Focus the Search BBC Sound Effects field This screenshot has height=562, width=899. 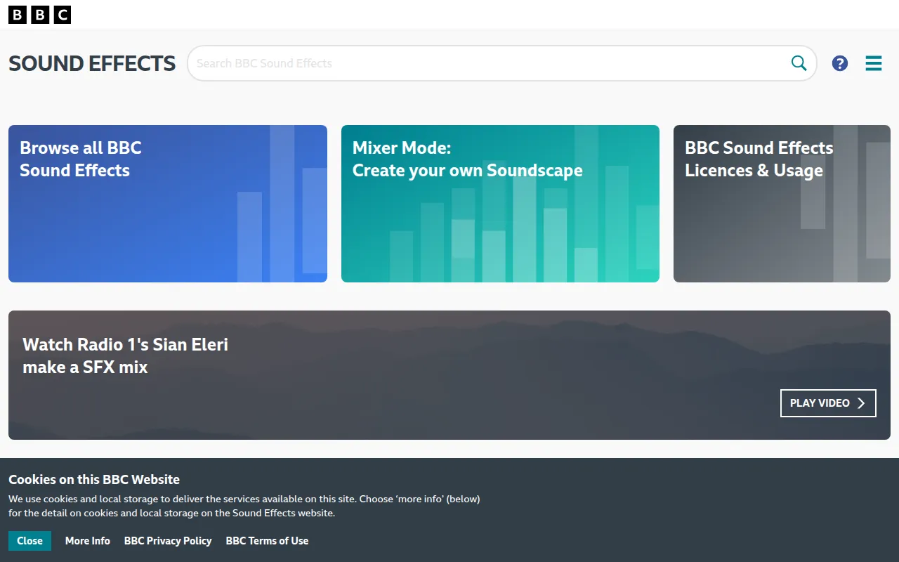502,63
